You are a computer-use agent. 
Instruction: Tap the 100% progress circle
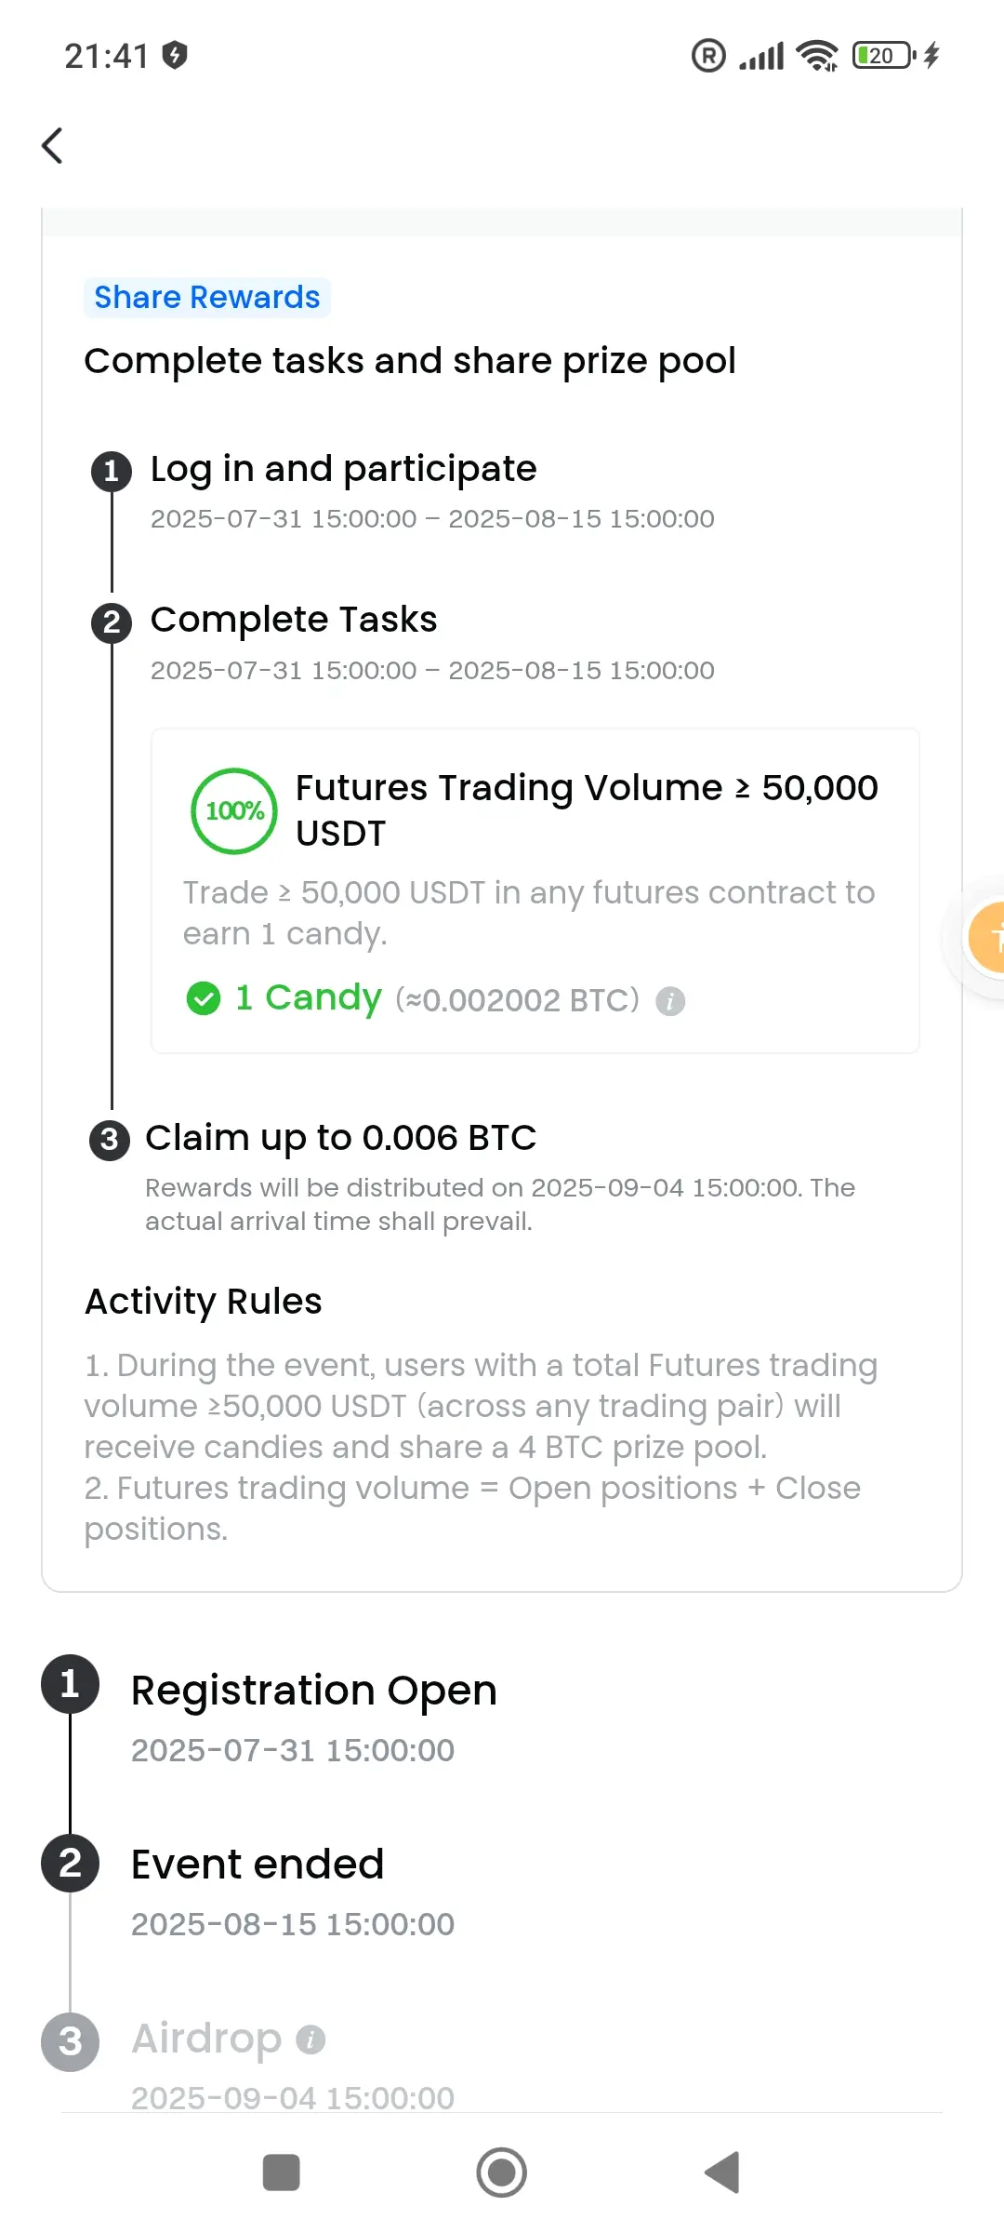click(x=234, y=810)
